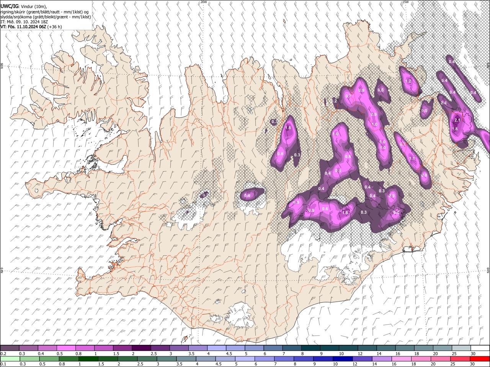The height and width of the screenshot is (367, 490).
Task: Click the 1.1 precipitation value on the map
Action: (x=412, y=158)
